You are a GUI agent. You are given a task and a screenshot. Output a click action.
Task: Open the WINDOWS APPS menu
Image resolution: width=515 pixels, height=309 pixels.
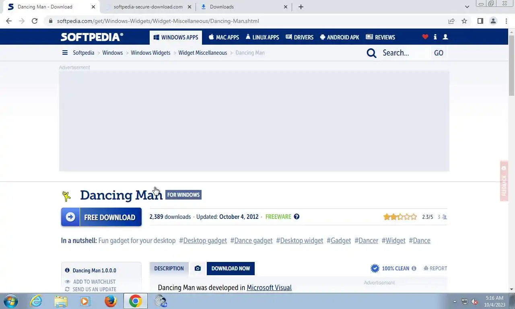click(x=176, y=37)
